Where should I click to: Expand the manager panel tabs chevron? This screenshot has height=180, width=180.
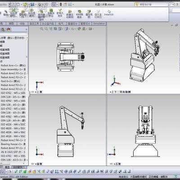coord(27,30)
